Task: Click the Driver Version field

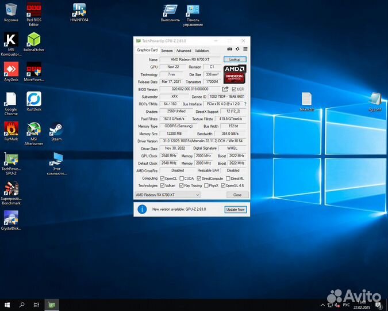Action: pos(203,141)
